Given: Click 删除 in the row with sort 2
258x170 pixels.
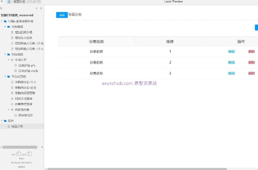Looking at the screenshot, I should pyautogui.click(x=252, y=62).
